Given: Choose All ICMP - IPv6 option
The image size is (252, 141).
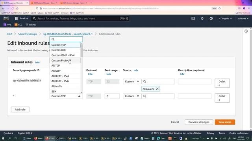Looking at the screenshot, I should 65,81.
